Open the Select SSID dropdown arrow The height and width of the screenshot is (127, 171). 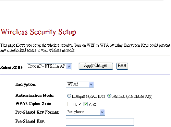pyautogui.click(x=69, y=67)
